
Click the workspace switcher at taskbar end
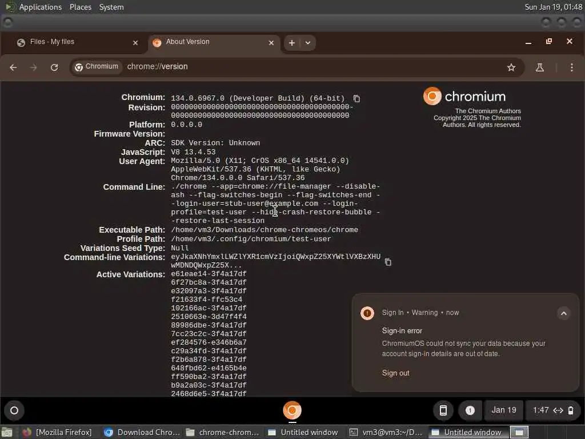[x=519, y=432]
